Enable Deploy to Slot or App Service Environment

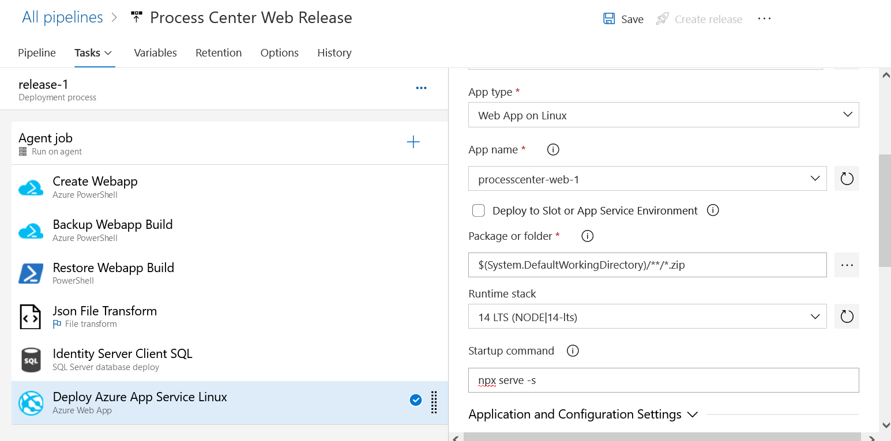pos(478,210)
